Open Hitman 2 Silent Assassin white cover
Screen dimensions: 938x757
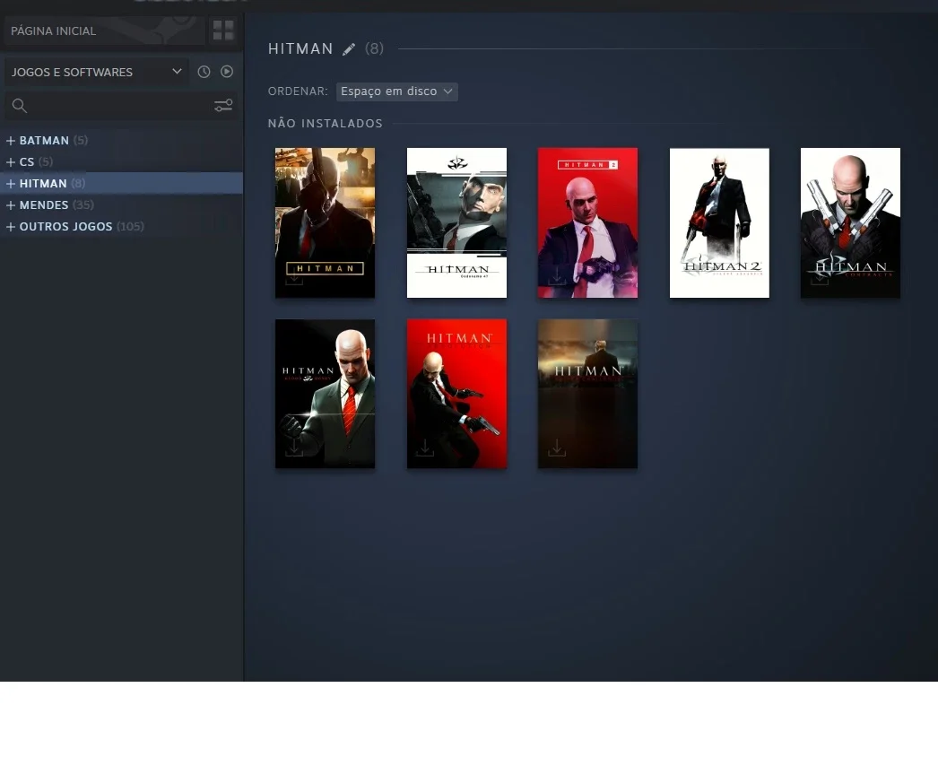point(719,222)
